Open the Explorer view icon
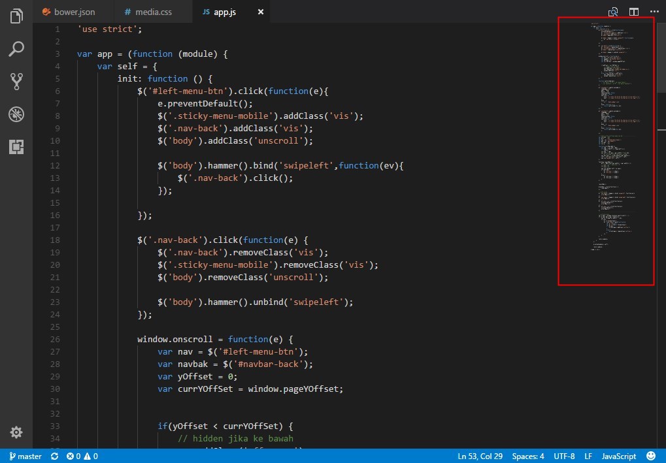 pos(16,16)
